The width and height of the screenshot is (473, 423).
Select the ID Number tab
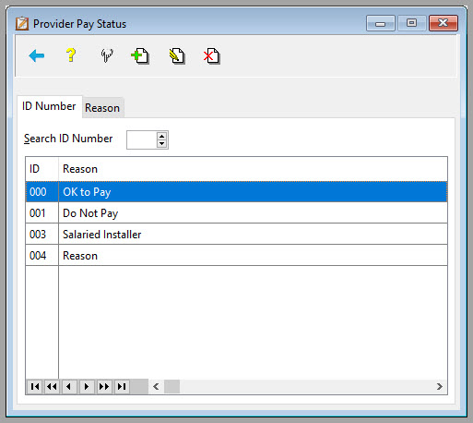tap(49, 106)
